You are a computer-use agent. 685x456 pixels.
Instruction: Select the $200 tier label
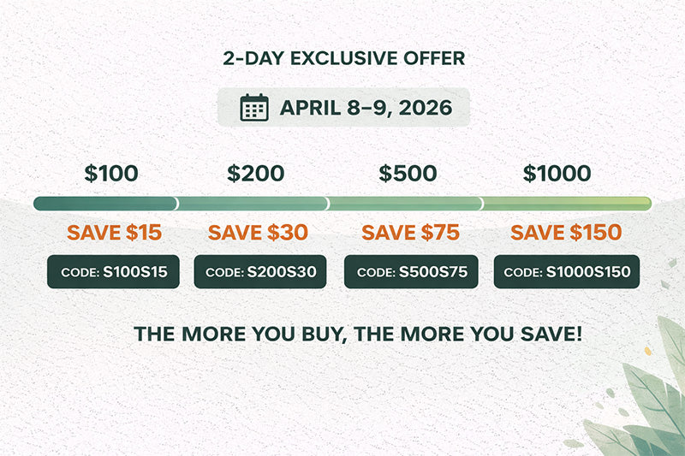(x=256, y=174)
